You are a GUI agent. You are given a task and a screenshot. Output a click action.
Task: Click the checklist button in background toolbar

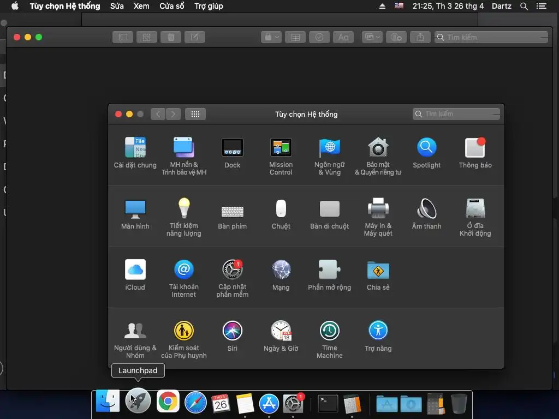click(x=319, y=37)
